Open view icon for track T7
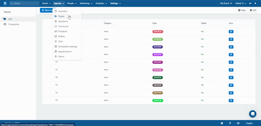Viewport: 261px width, 126px height. click(231, 62)
